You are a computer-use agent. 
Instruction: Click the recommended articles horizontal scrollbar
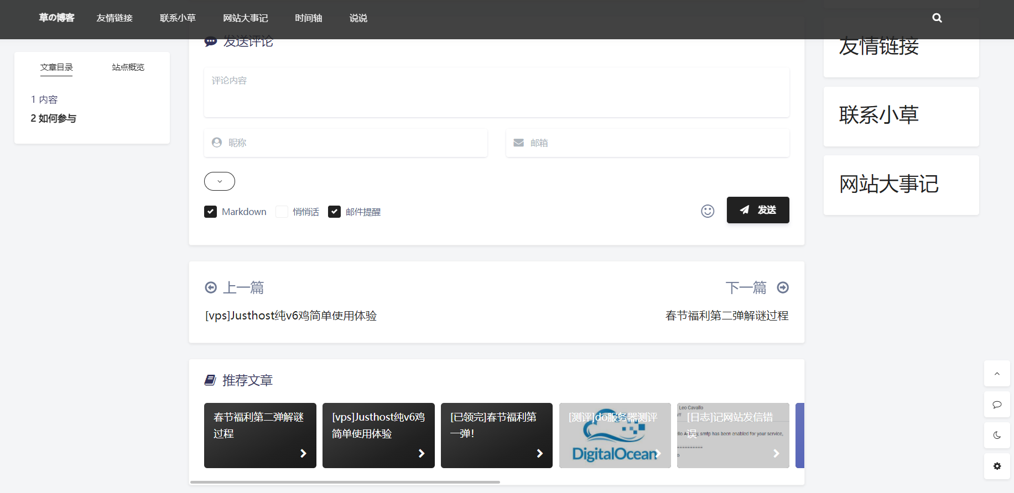(345, 482)
